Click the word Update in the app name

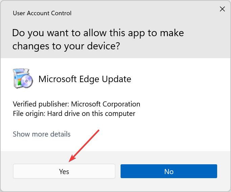pyautogui.click(x=117, y=79)
